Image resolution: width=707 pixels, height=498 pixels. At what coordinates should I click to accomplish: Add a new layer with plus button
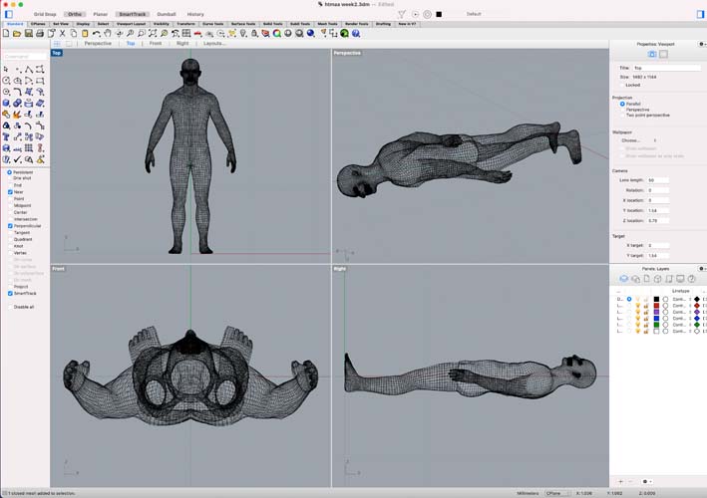pyautogui.click(x=620, y=482)
